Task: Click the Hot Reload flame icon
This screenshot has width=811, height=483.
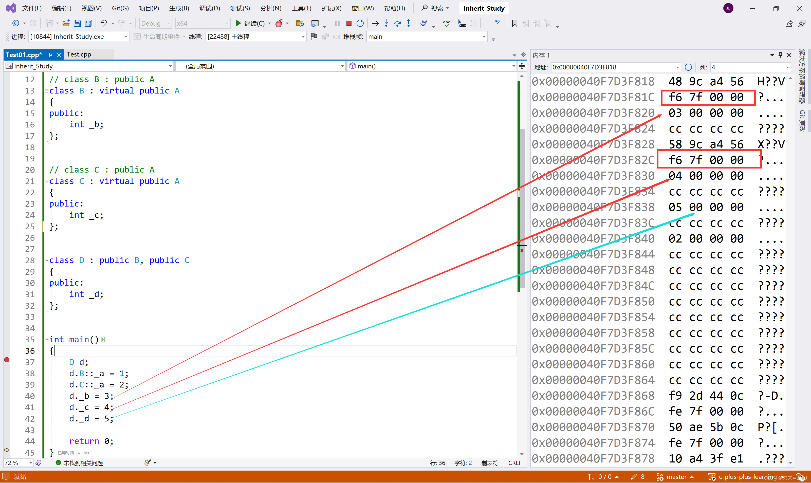Action: [279, 23]
